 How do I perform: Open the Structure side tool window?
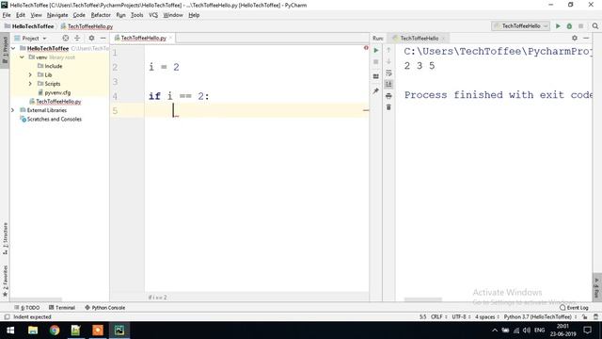pos(5,238)
